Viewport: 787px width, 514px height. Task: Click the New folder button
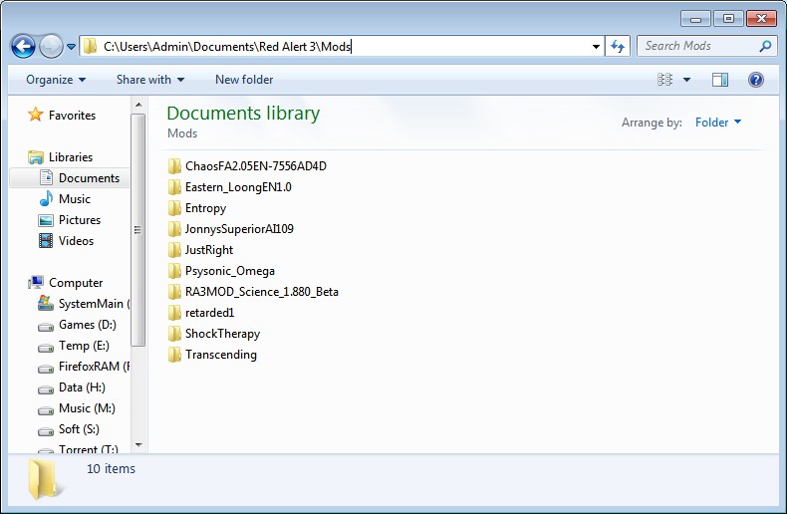pyautogui.click(x=244, y=80)
